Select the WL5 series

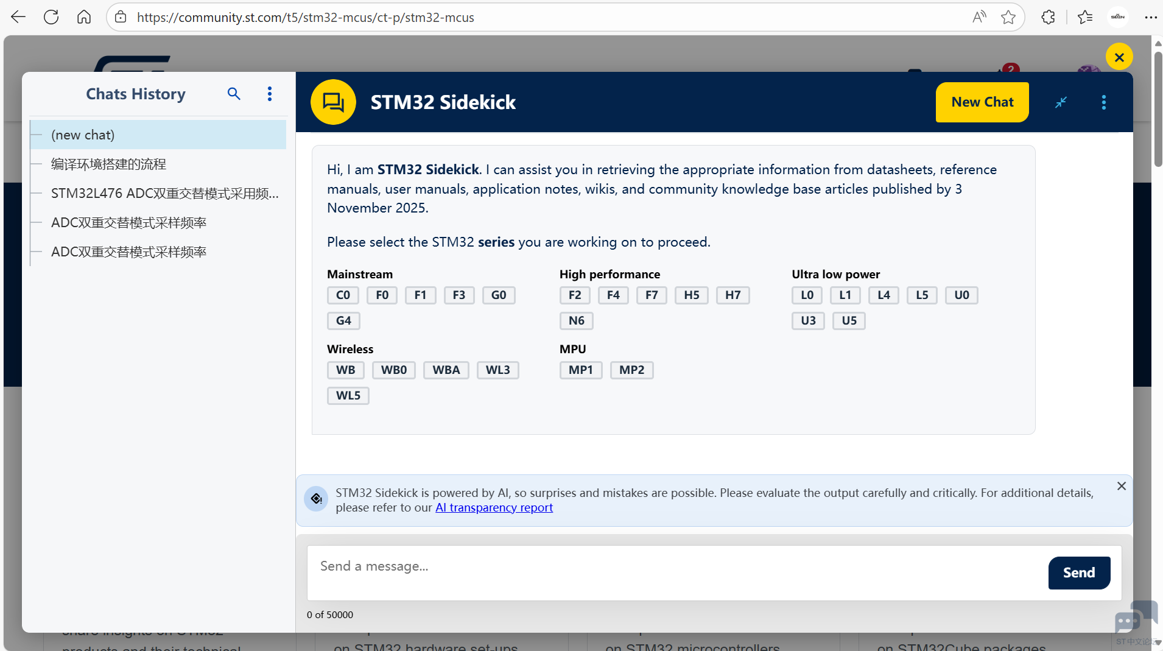(348, 396)
